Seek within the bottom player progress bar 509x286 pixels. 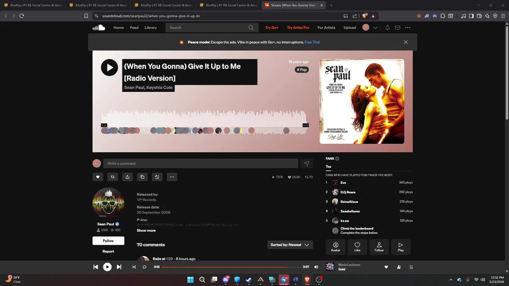231,267
